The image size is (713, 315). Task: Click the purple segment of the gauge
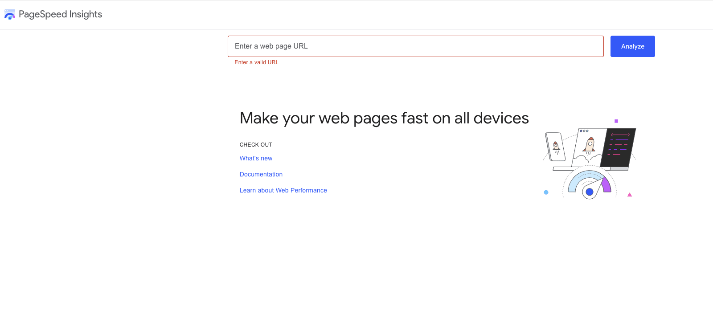click(x=606, y=184)
